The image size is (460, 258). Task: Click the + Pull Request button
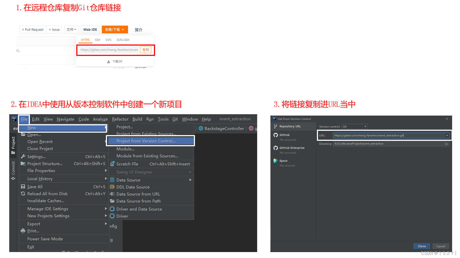33,30
